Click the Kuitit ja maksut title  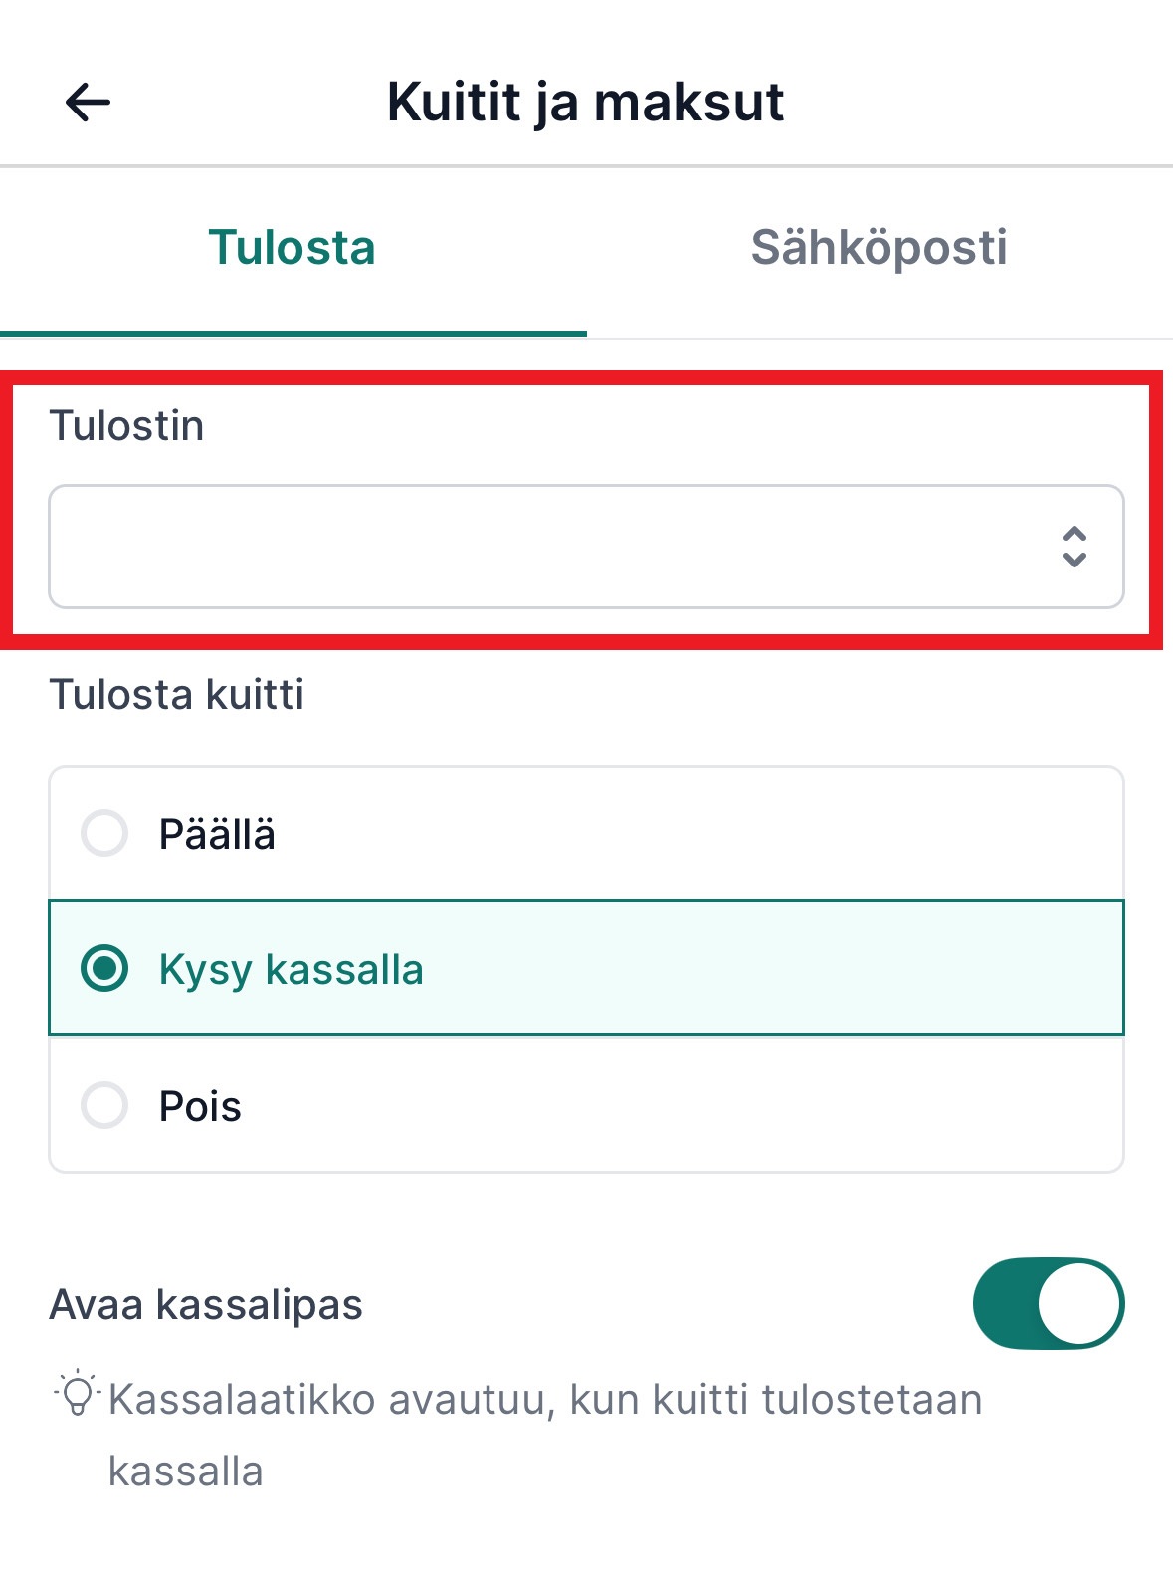coord(585,102)
